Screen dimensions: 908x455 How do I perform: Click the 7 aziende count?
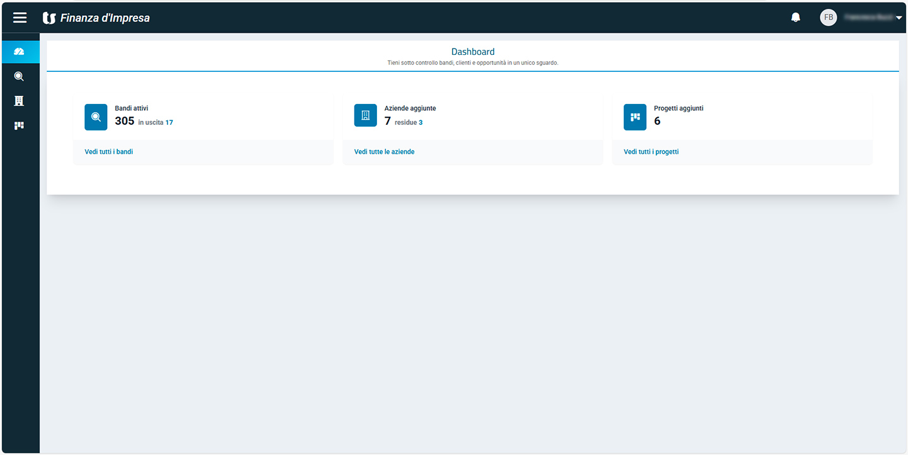click(x=388, y=121)
